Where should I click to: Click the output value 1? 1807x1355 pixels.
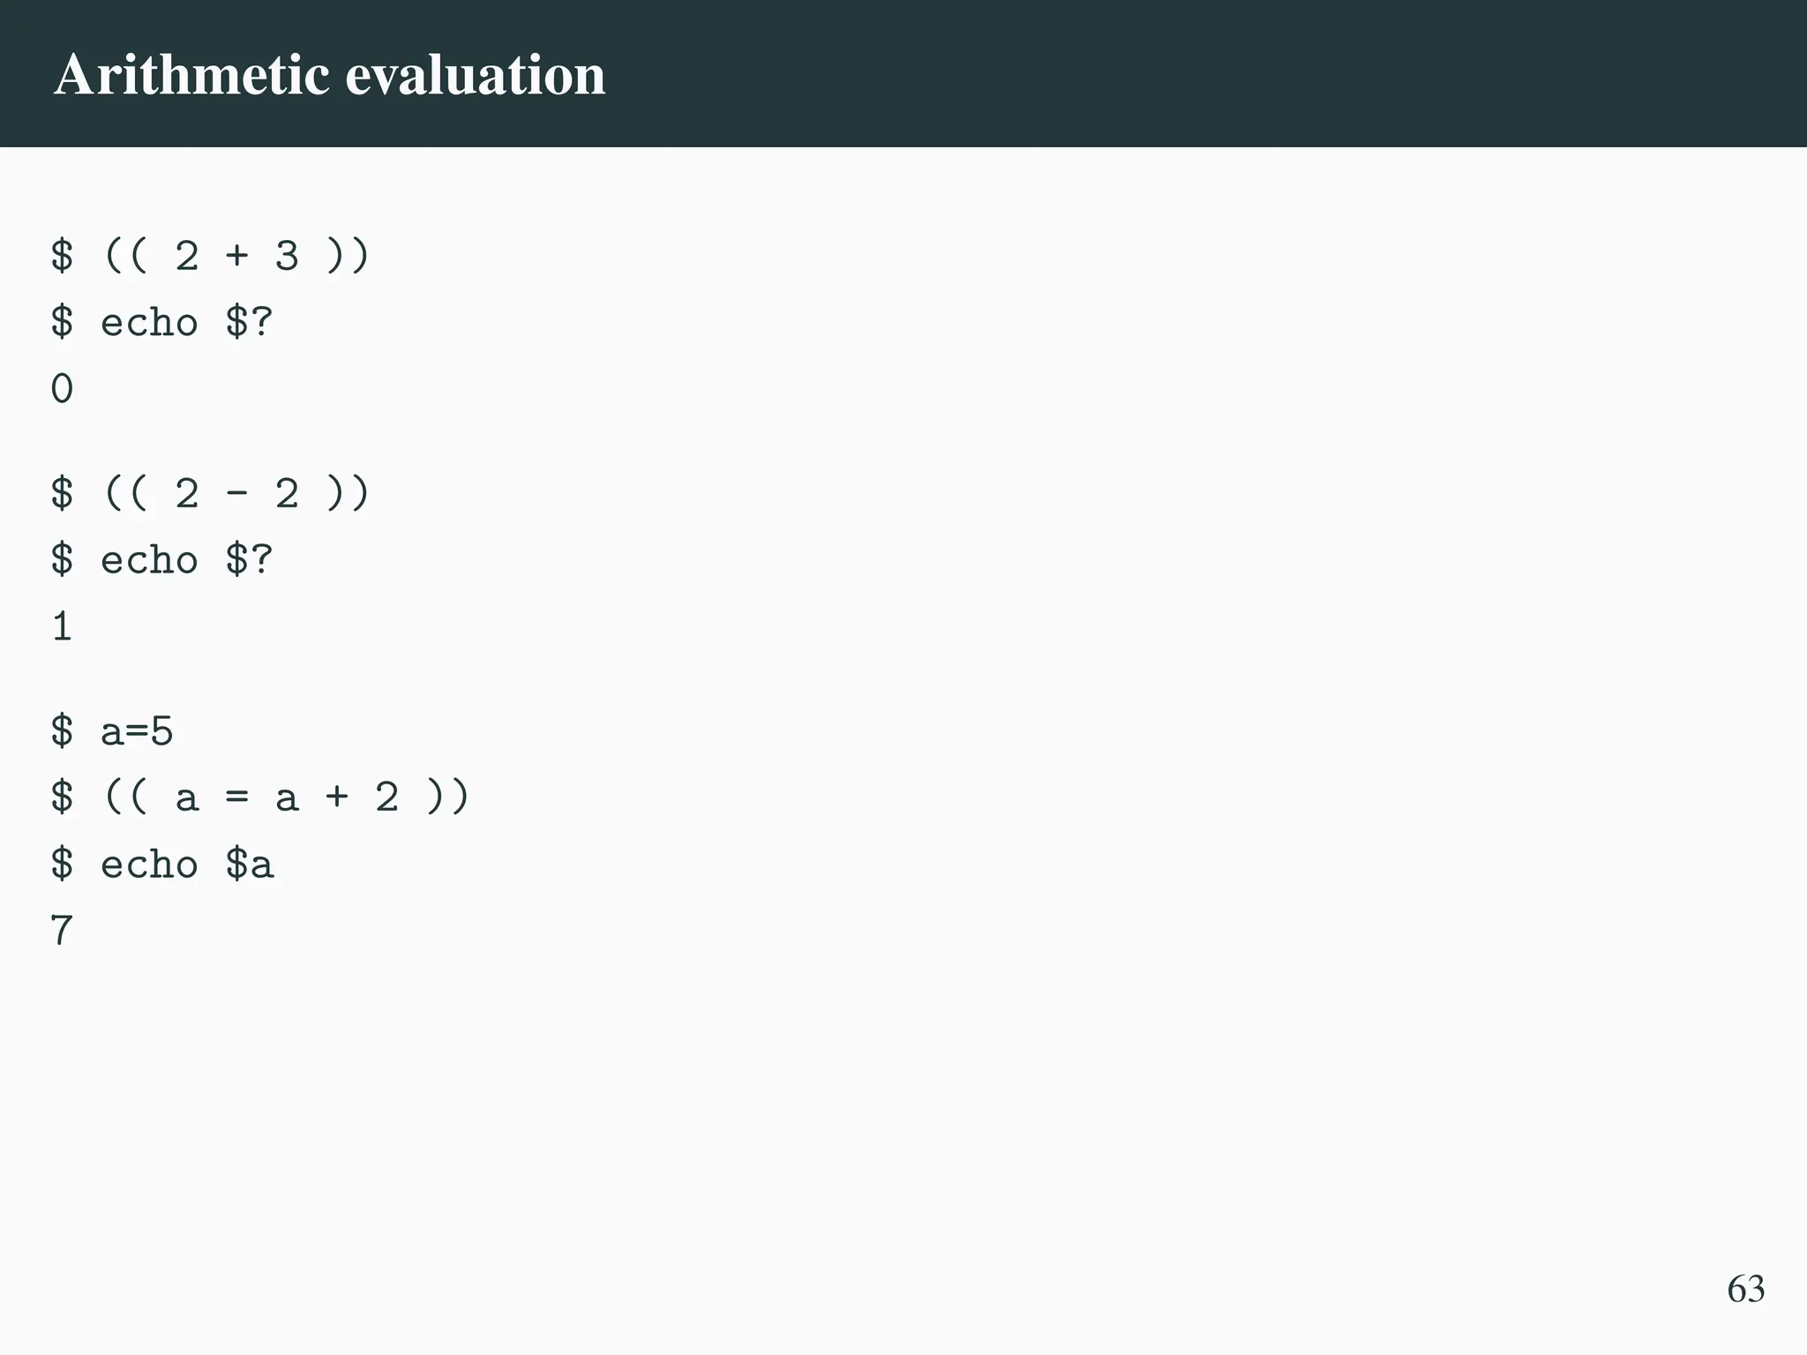[62, 627]
